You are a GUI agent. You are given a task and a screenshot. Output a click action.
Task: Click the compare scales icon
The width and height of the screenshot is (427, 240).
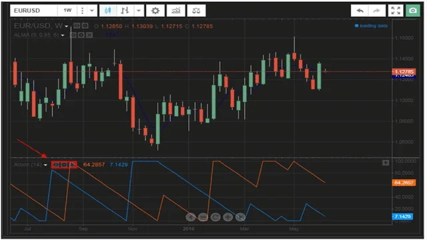196,11
